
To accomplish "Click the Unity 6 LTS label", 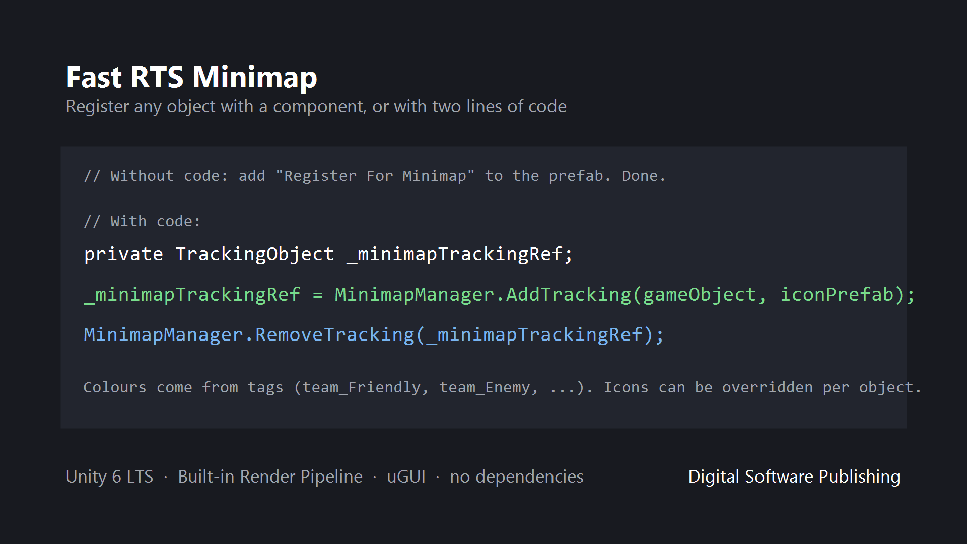I will tap(109, 477).
